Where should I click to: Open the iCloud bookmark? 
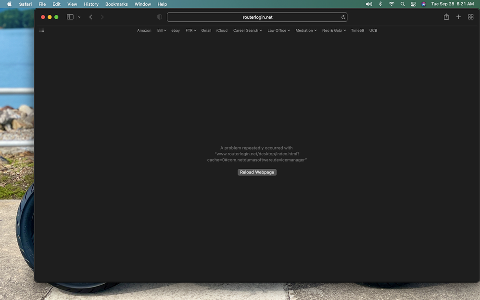tap(222, 30)
